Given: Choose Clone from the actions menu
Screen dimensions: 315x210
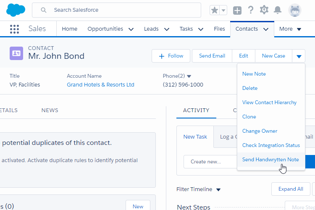Looking at the screenshot, I should (249, 117).
